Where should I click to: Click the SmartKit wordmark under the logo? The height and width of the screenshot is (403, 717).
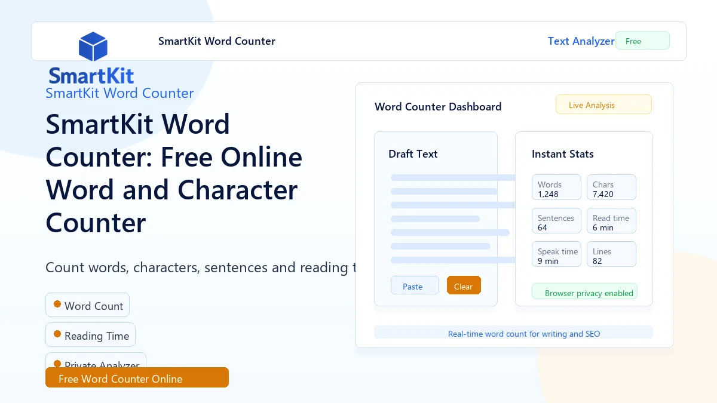pyautogui.click(x=91, y=76)
